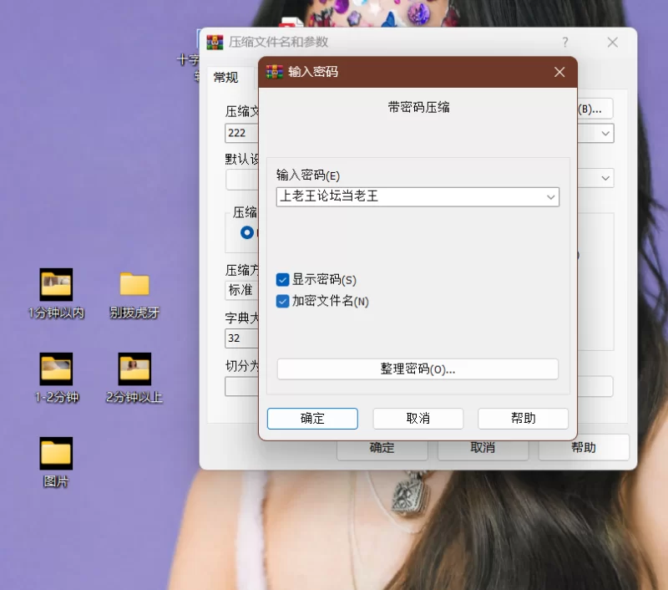This screenshot has width=668, height=590.
Task: Open the 1分钟以内 desktop folder
Action: point(56,286)
